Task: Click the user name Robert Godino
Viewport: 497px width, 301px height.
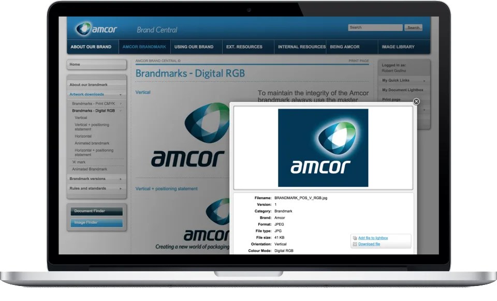Action: tap(393, 71)
